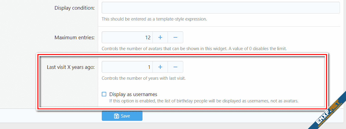Viewport: 346px width, 129px height.
Task: Click the "Maximum entries:" label
Action: tap(75, 37)
